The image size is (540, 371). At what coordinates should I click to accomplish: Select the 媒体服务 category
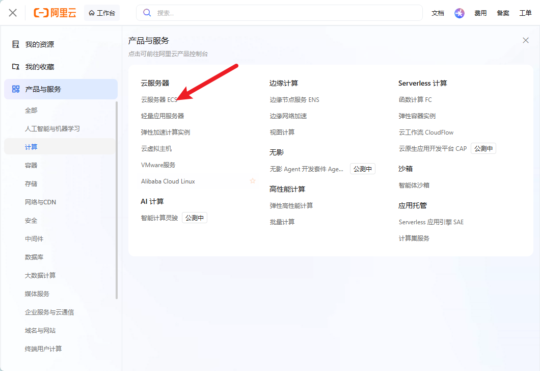pos(37,294)
